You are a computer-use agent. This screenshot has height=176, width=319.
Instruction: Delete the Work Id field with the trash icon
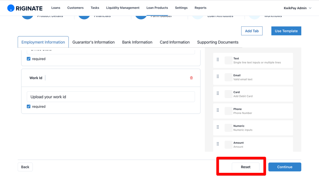click(x=191, y=78)
